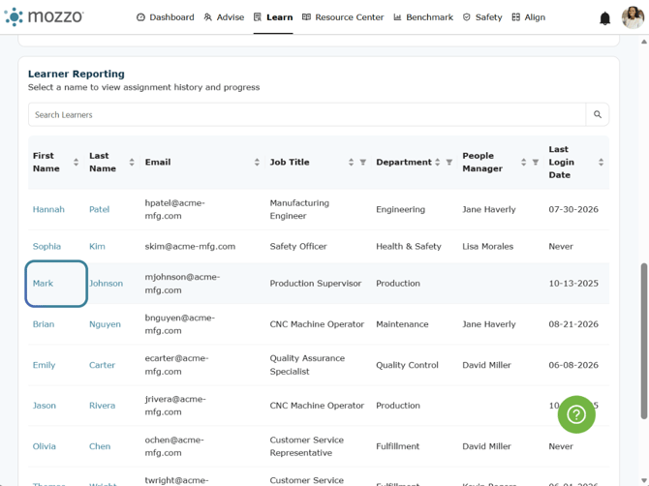The image size is (649, 486).
Task: Click the Learner Reporting heading
Action: click(x=77, y=74)
